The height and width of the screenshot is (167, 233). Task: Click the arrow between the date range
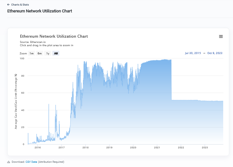pyautogui.click(x=204, y=53)
